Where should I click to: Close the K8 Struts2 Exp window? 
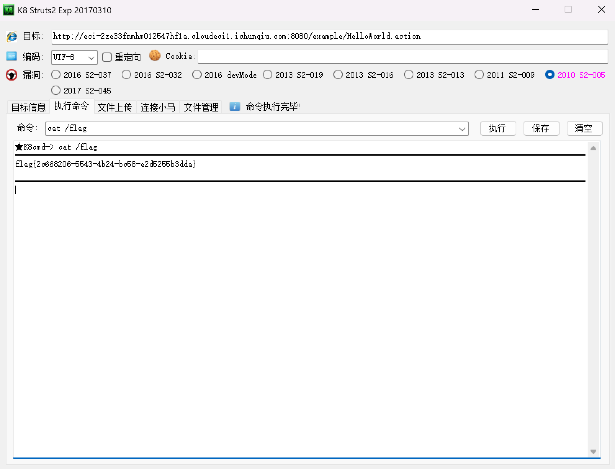tap(601, 10)
